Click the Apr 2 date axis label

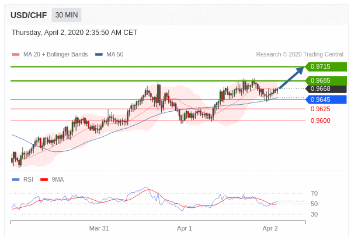click(x=270, y=229)
